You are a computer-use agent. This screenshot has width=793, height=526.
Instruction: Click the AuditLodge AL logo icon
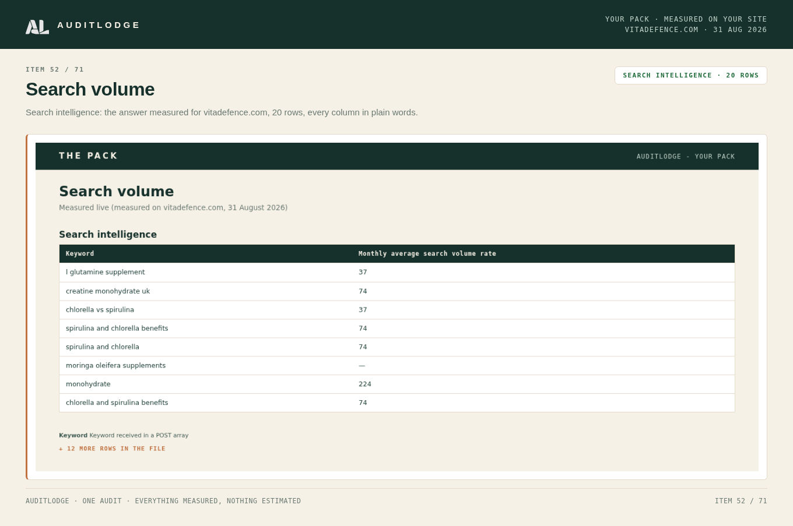click(x=37, y=27)
